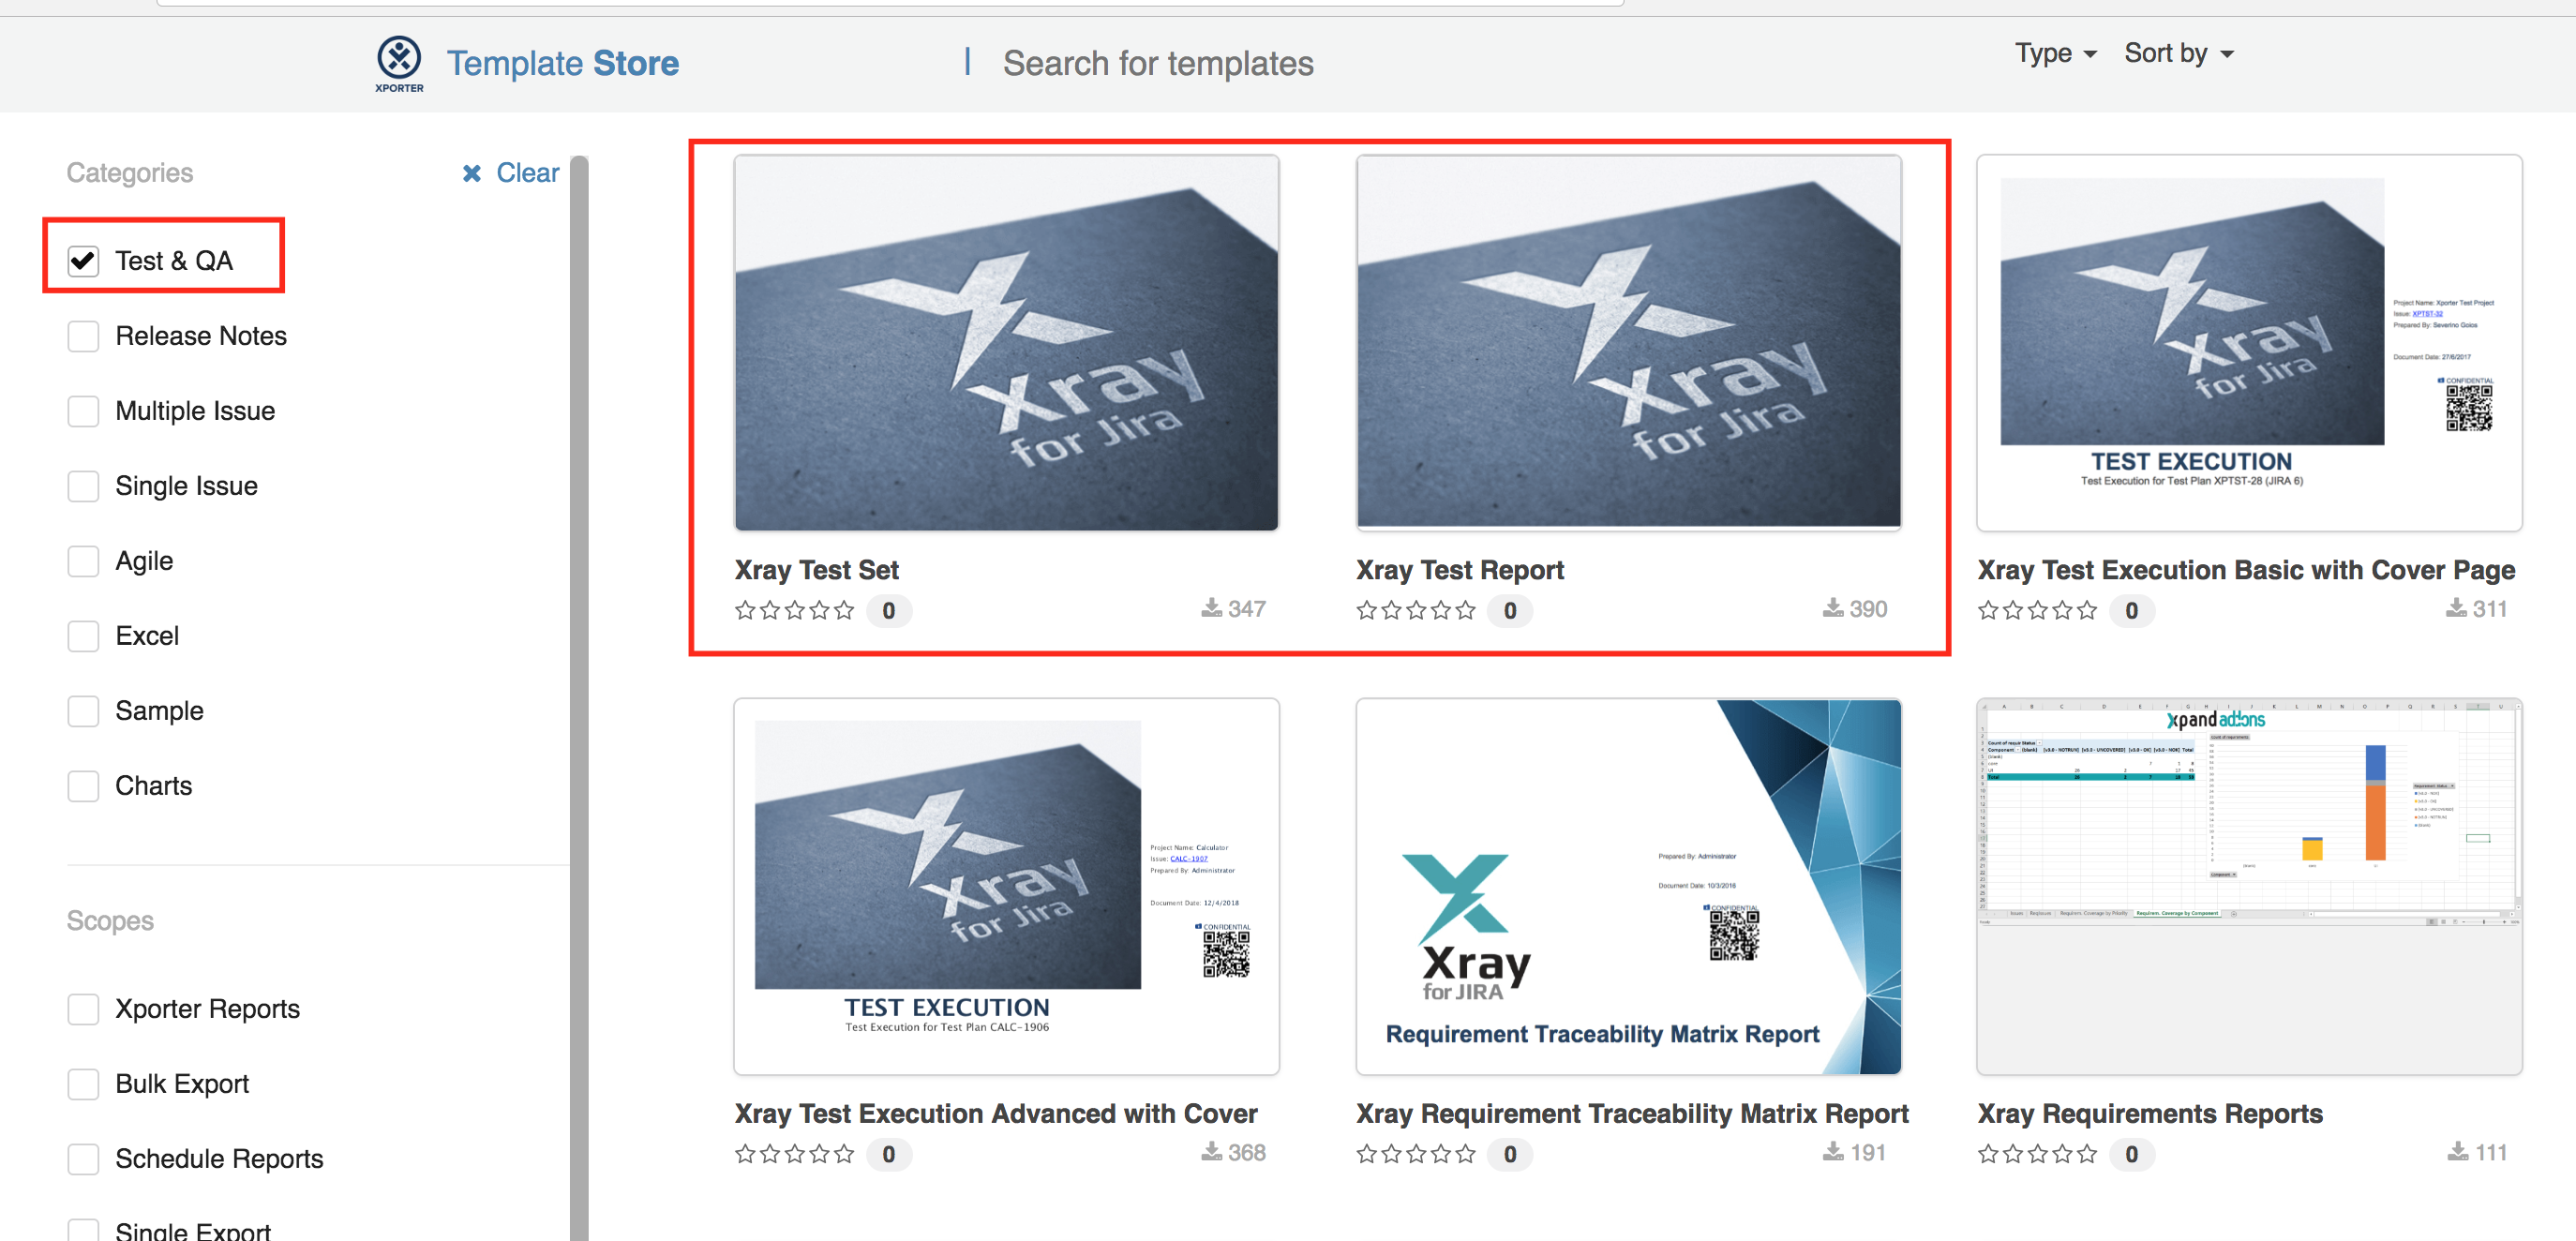Rate Xray Requirements Reports with fifth star
The width and height of the screenshot is (2576, 1241).
(x=2087, y=1154)
